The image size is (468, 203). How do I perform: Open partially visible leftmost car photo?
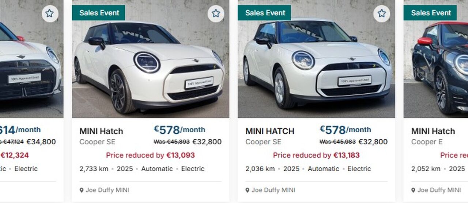pos(31,59)
